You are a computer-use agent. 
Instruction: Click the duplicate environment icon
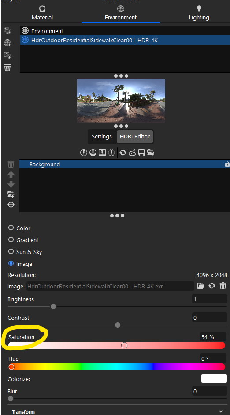tap(7, 55)
